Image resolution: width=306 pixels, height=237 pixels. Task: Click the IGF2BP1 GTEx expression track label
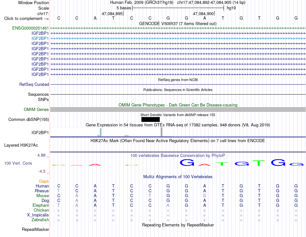pos(40,132)
